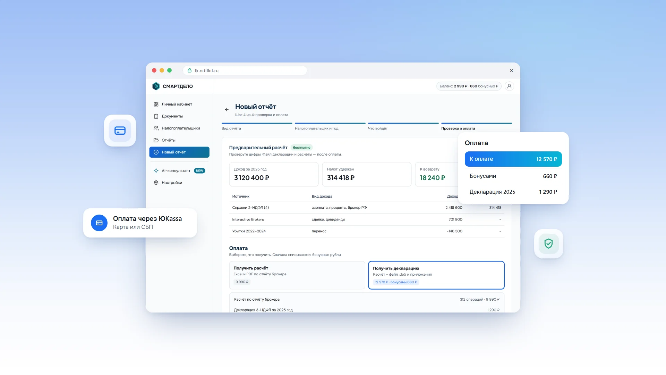This screenshot has width=666, height=375.
Task: Click the К оплате 12 570 ₽ row
Action: 513,159
